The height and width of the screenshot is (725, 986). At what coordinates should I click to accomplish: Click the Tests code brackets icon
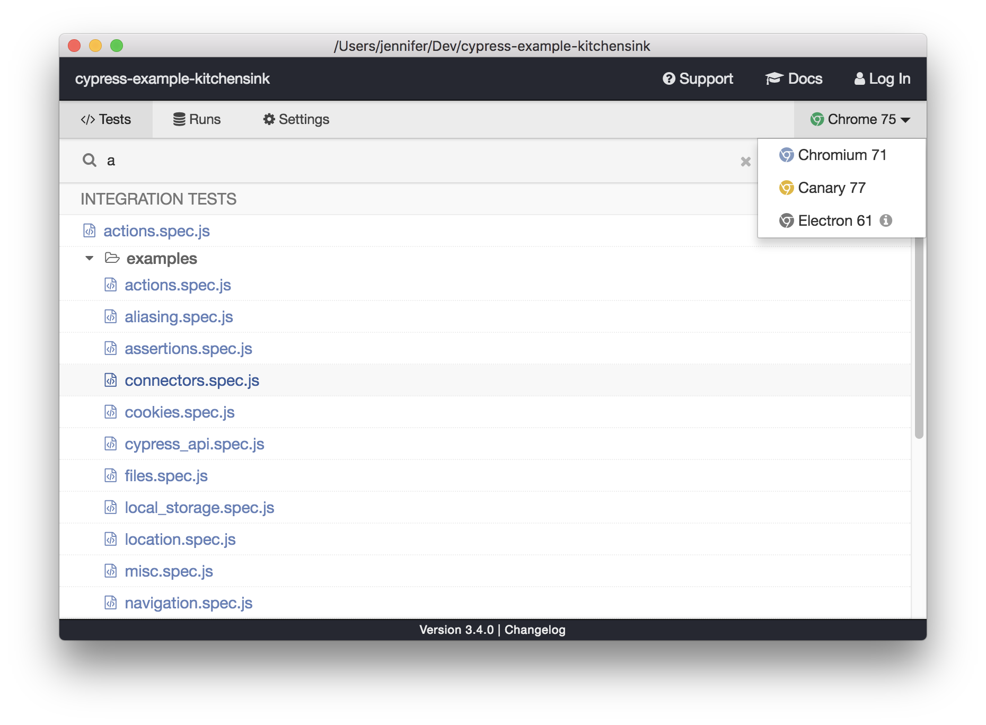click(88, 119)
